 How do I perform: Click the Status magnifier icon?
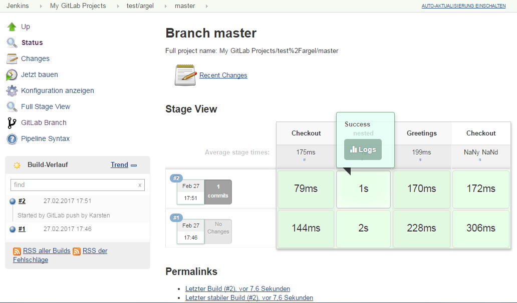click(x=12, y=43)
